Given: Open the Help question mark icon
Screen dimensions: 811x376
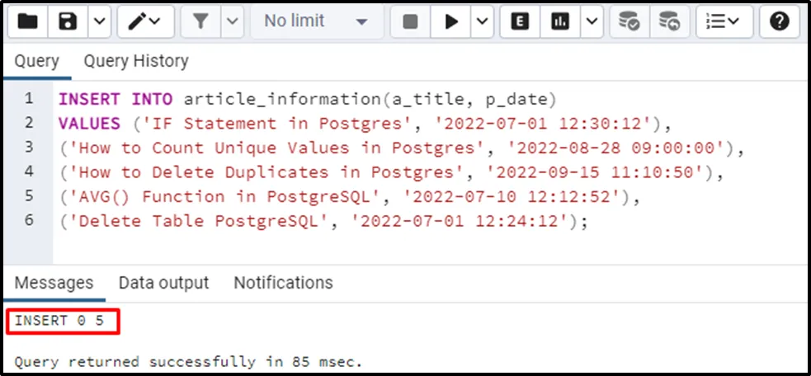Looking at the screenshot, I should (x=780, y=22).
